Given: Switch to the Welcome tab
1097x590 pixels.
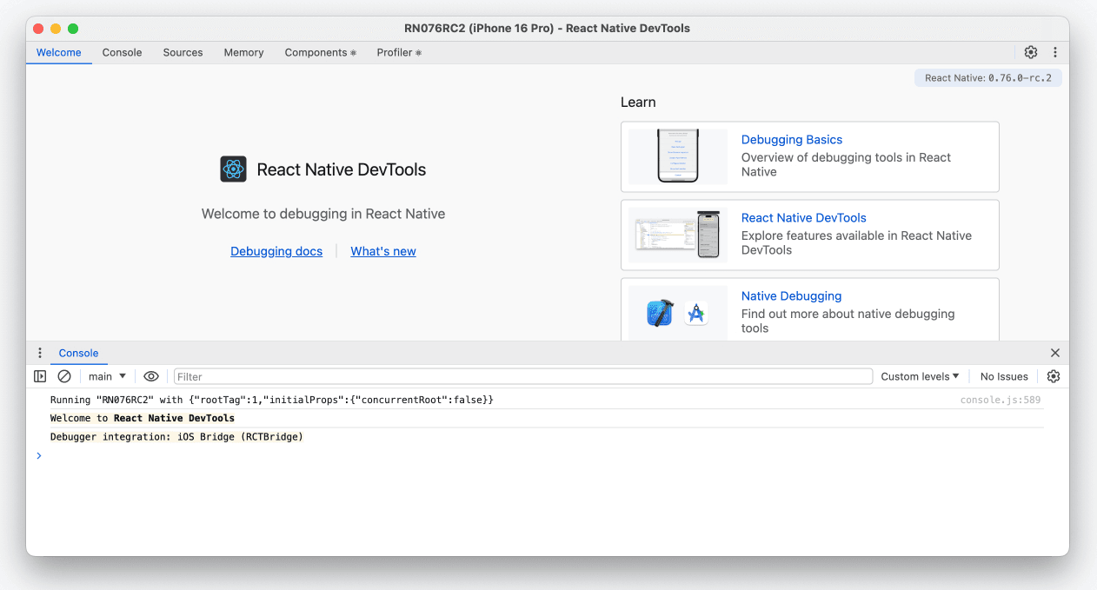Looking at the screenshot, I should (x=59, y=52).
